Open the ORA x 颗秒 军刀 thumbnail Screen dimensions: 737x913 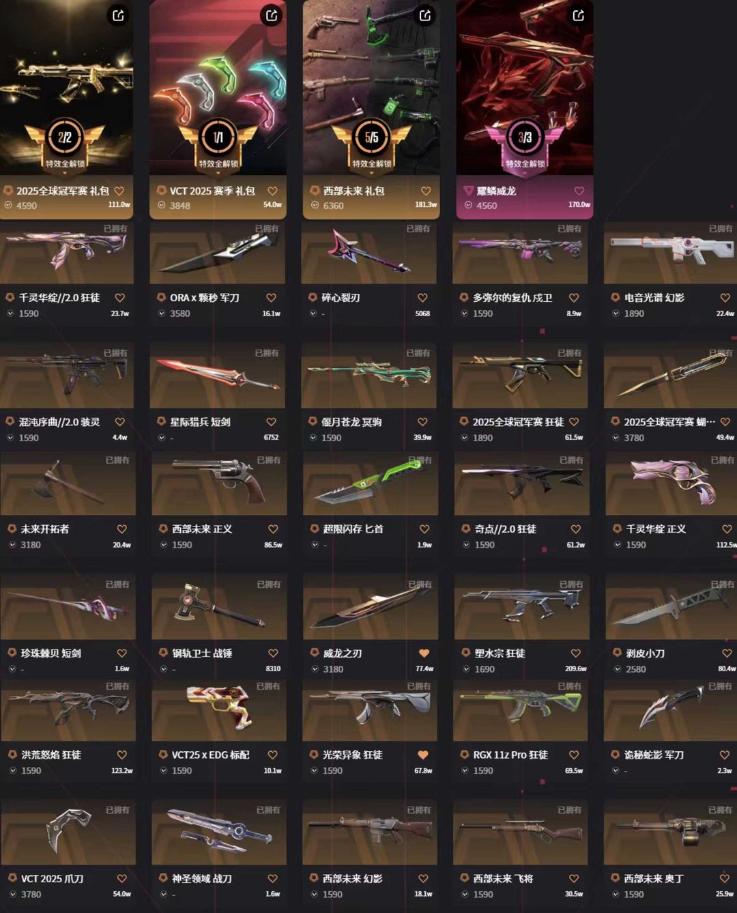pos(218,253)
